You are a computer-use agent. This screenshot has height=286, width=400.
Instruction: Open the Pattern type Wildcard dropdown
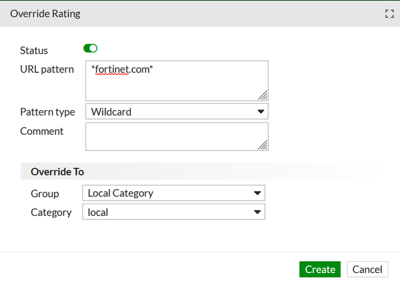point(177,111)
